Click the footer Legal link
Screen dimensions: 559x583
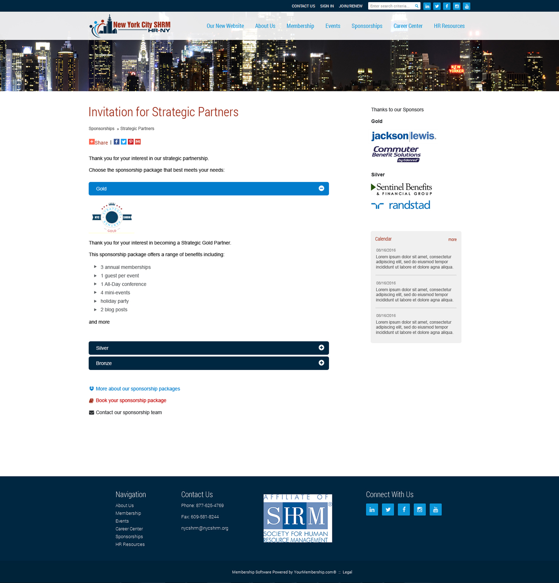point(348,572)
